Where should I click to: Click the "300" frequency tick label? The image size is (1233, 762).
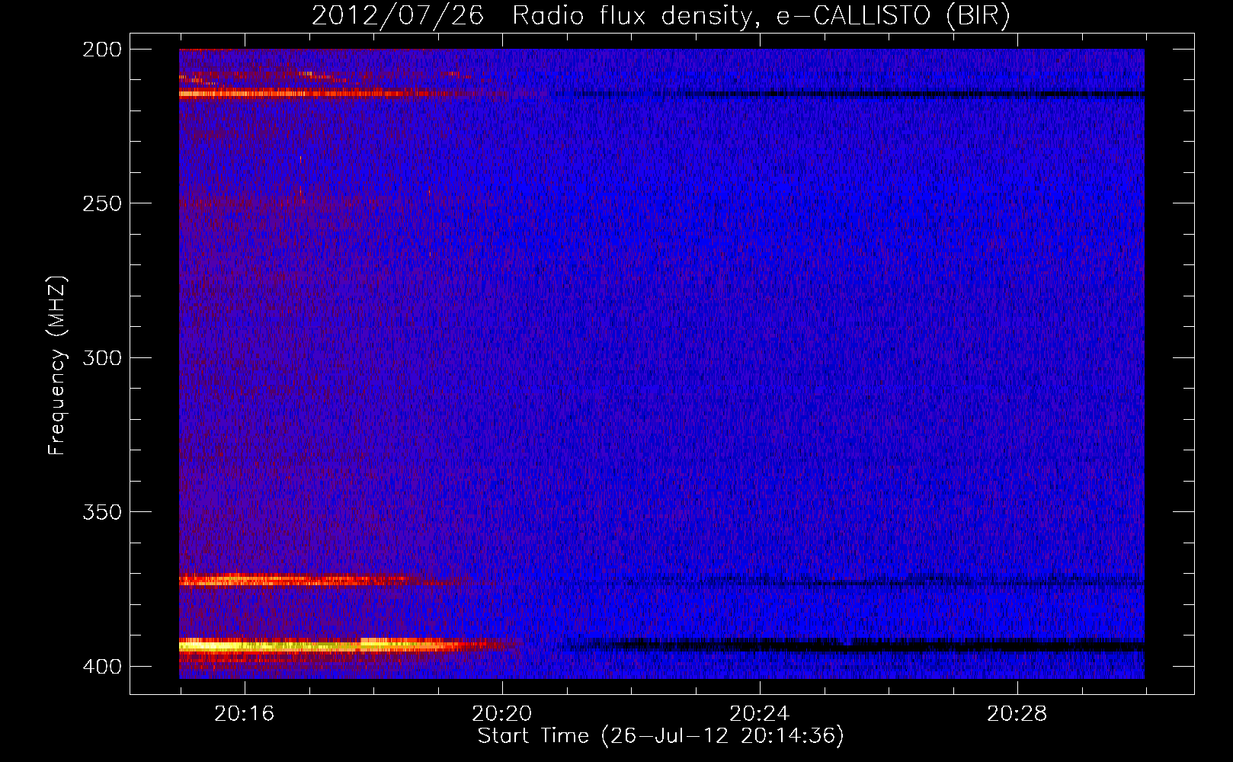[102, 357]
